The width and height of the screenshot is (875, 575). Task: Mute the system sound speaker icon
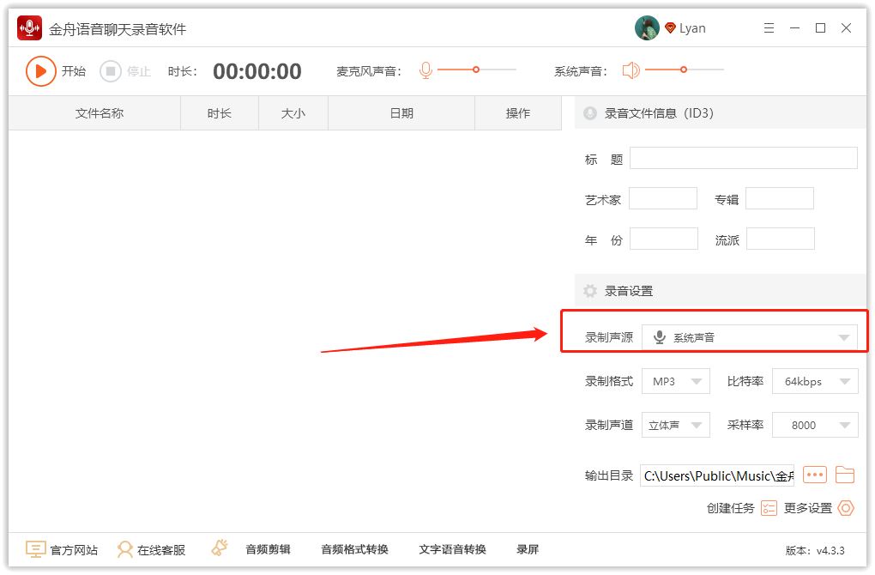tap(631, 70)
